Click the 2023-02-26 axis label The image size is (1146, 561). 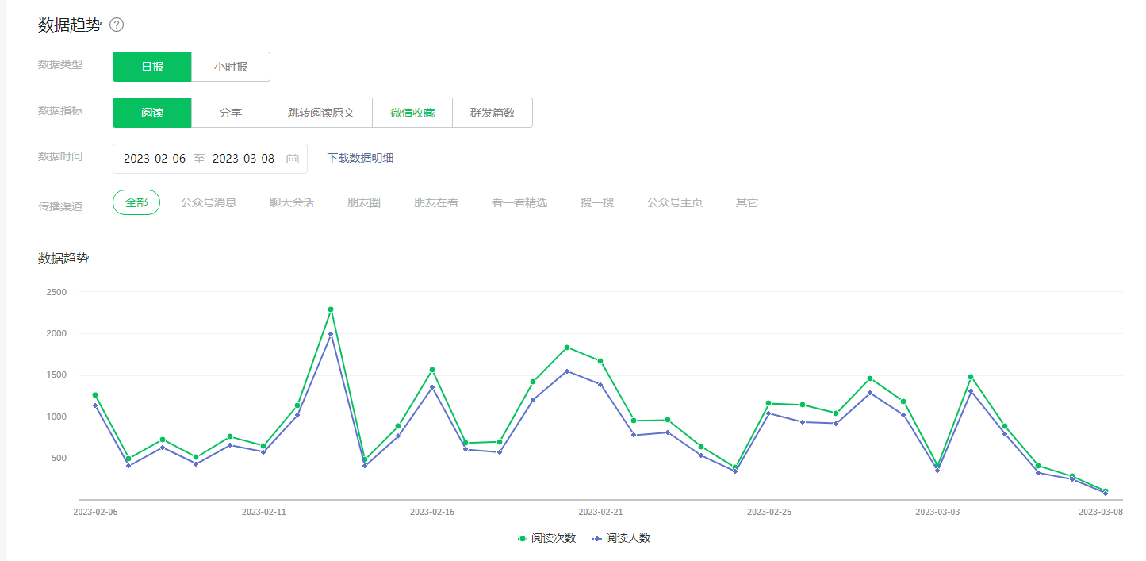pyautogui.click(x=769, y=512)
